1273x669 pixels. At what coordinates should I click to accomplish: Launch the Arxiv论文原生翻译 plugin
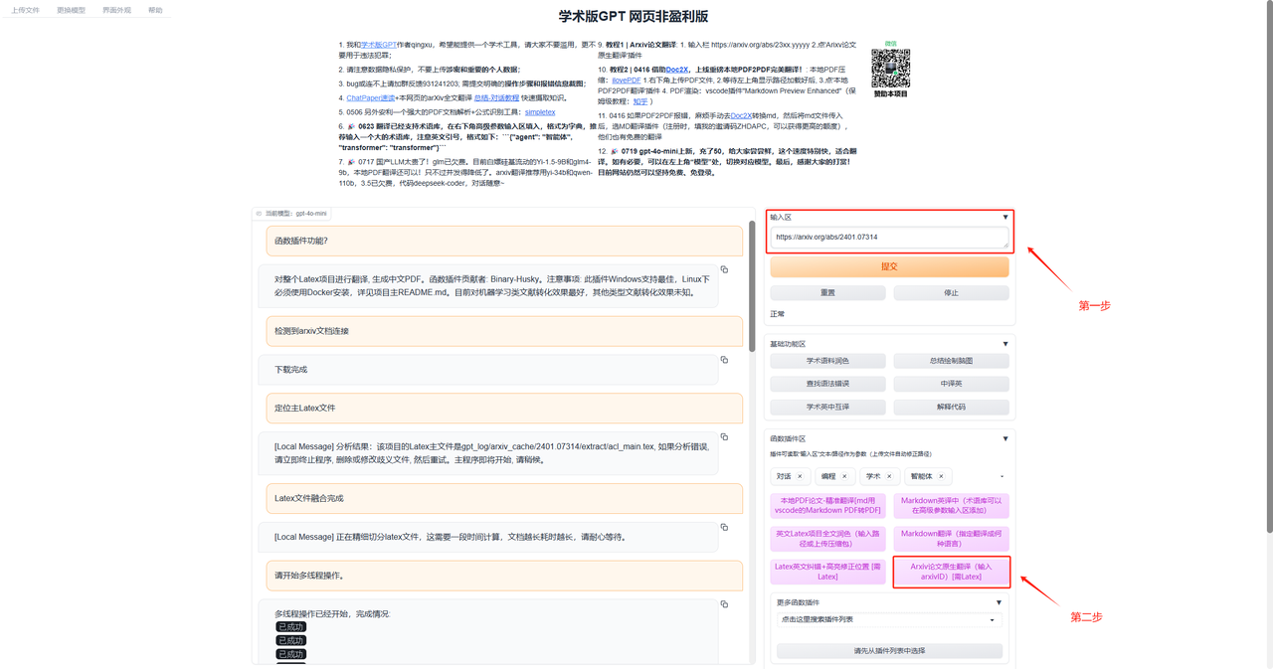[x=951, y=572]
